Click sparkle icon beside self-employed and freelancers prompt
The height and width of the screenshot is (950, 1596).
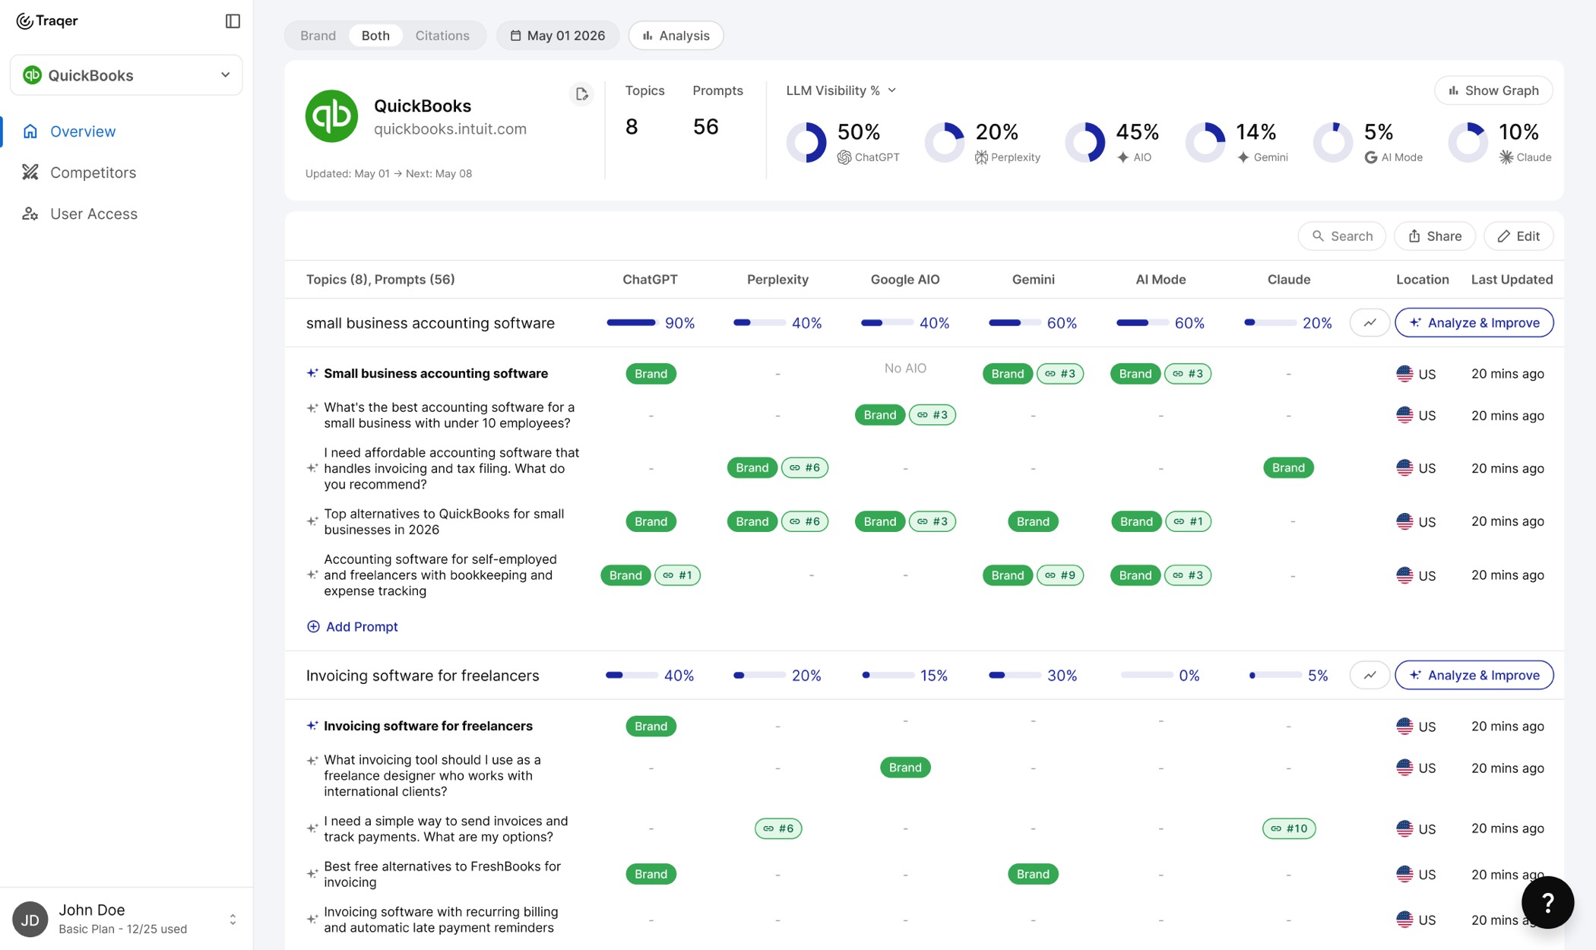[x=312, y=575]
